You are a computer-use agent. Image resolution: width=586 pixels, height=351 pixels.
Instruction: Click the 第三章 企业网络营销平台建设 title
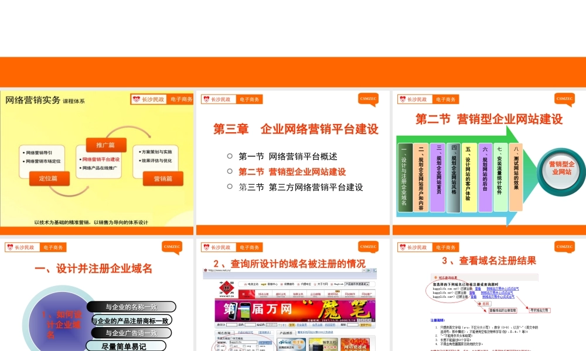click(x=295, y=129)
